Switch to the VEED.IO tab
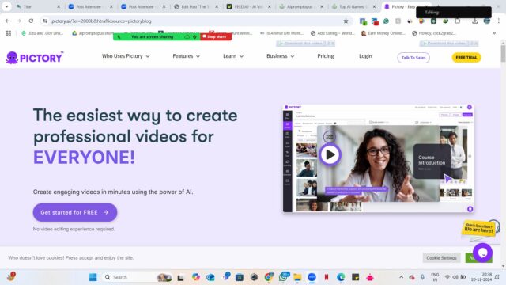This screenshot has width=506, height=285. pyautogui.click(x=248, y=6)
